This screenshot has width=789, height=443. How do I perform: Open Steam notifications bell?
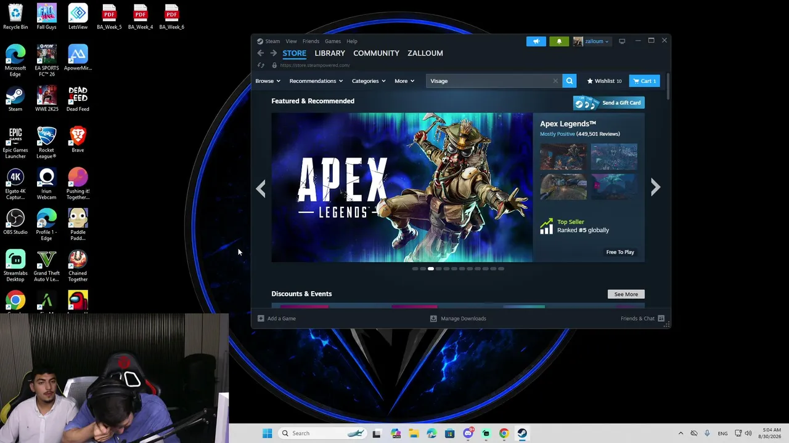click(559, 41)
